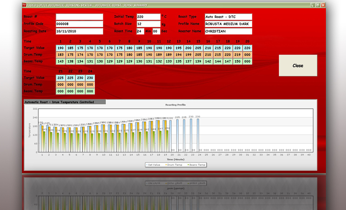Click Drum Temp cell 183 at time 1
This screenshot has height=210, width=346.
click(60, 55)
